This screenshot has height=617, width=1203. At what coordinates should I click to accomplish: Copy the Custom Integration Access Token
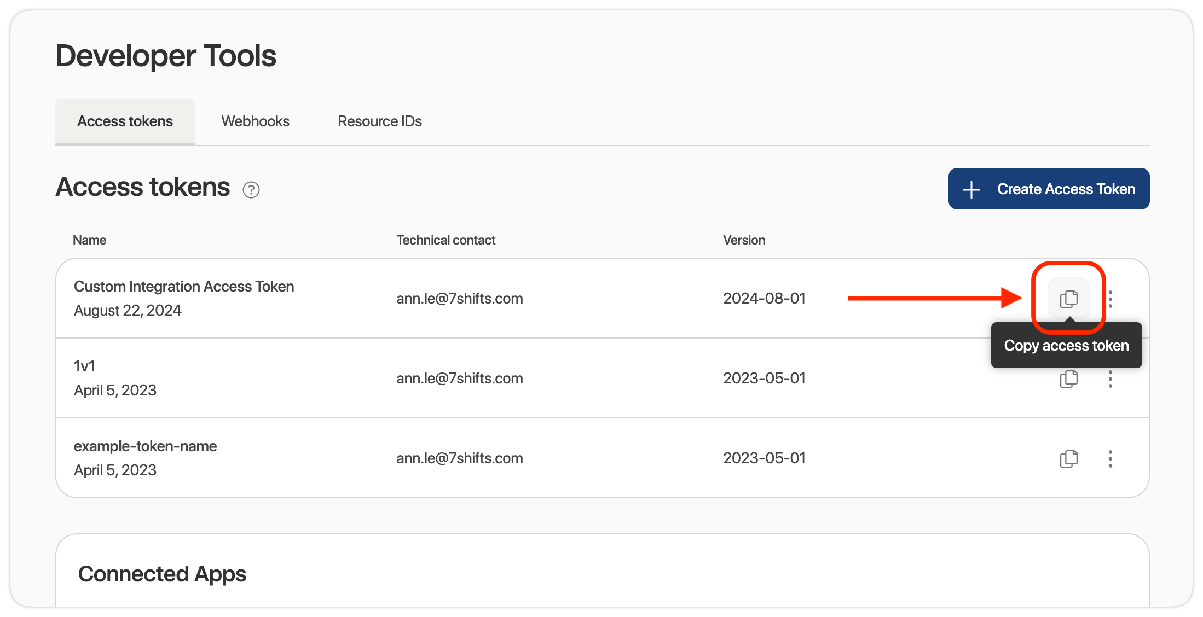(x=1068, y=299)
